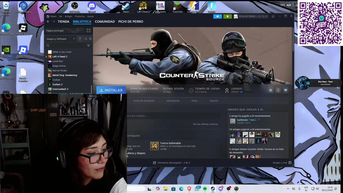Go back using Steam's back arrow

48,22
